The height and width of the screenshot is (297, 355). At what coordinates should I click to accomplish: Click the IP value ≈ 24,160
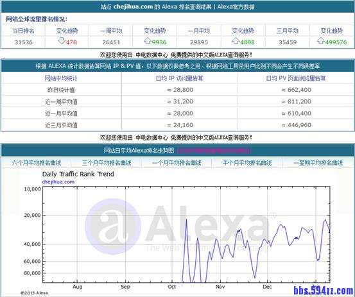[x=180, y=125]
